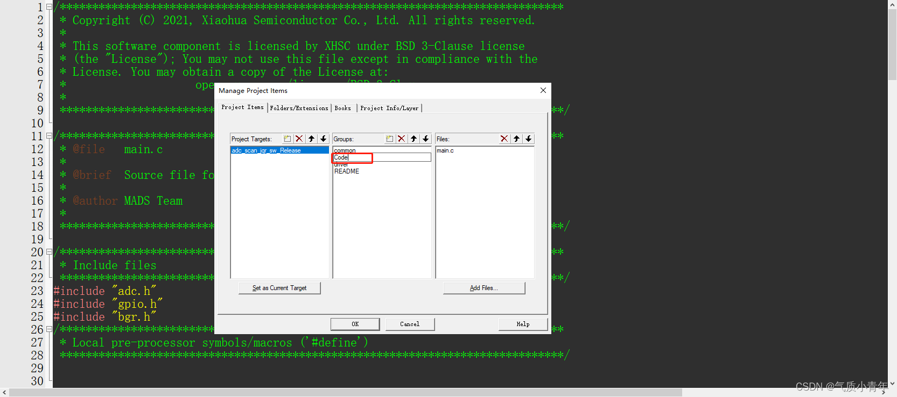Move the group down
897x397 pixels.
point(426,139)
